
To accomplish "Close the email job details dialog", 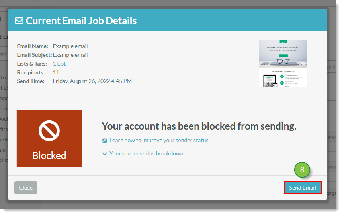I will (x=26, y=188).
